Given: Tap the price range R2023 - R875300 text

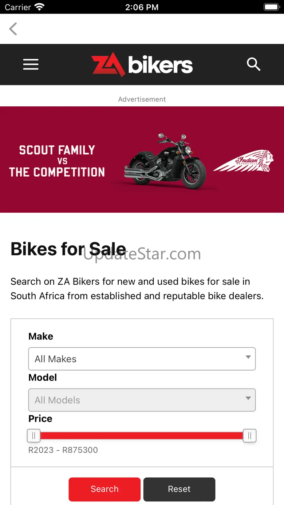Looking at the screenshot, I should [x=63, y=450].
